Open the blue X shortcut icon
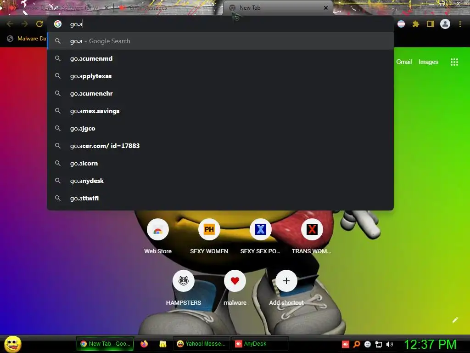Image resolution: width=470 pixels, height=353 pixels. click(261, 230)
